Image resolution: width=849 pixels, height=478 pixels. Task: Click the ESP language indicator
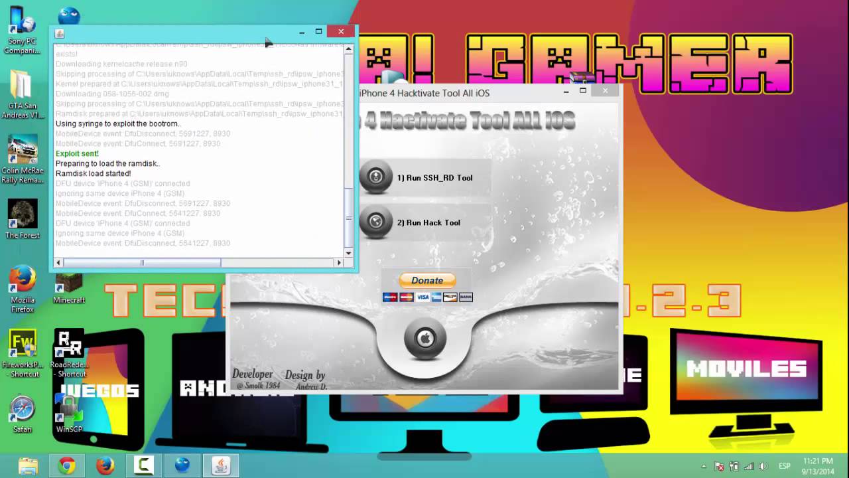[x=785, y=467]
